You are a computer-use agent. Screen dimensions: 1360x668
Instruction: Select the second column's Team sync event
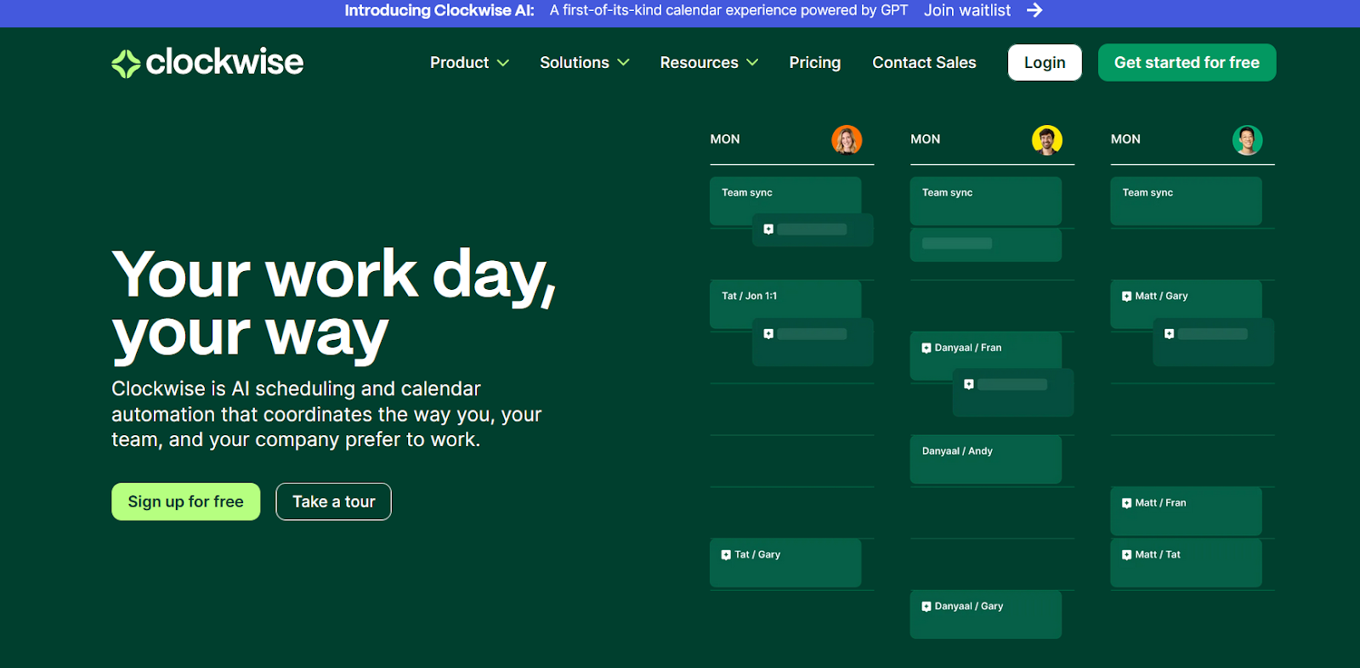coord(986,201)
